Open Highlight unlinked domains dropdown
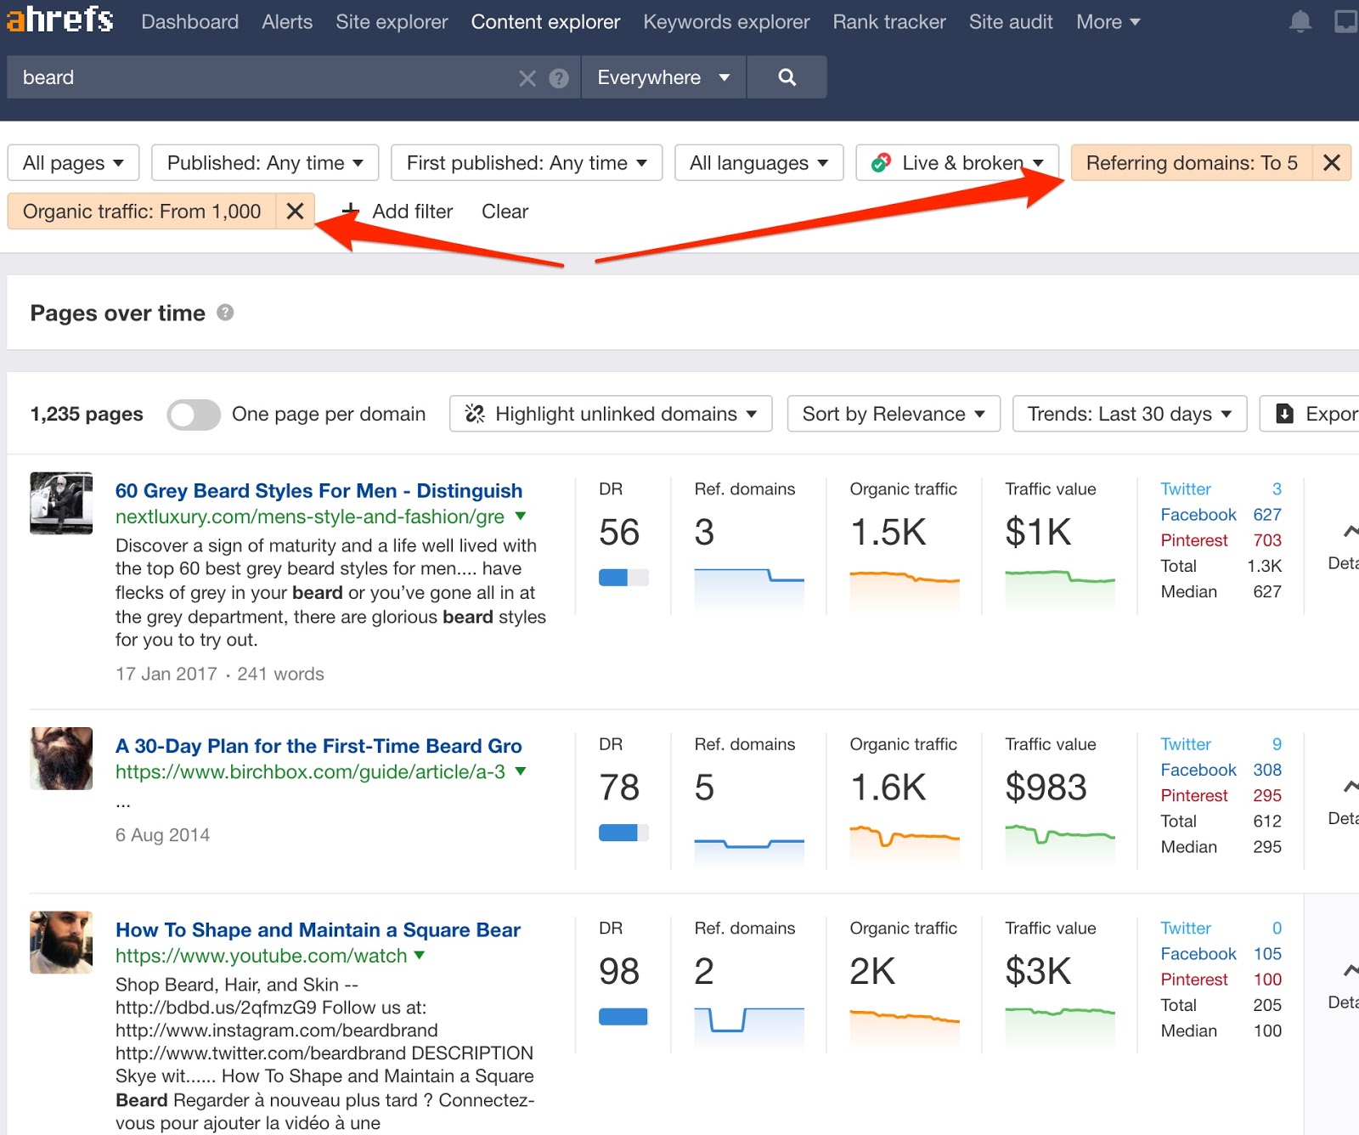The image size is (1359, 1135). pyautogui.click(x=610, y=414)
